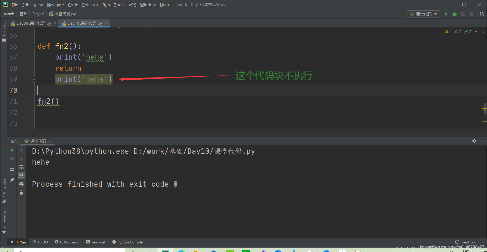Viewport: 487px width, 252px height.
Task: Open the Problems tool window
Action: click(x=67, y=242)
